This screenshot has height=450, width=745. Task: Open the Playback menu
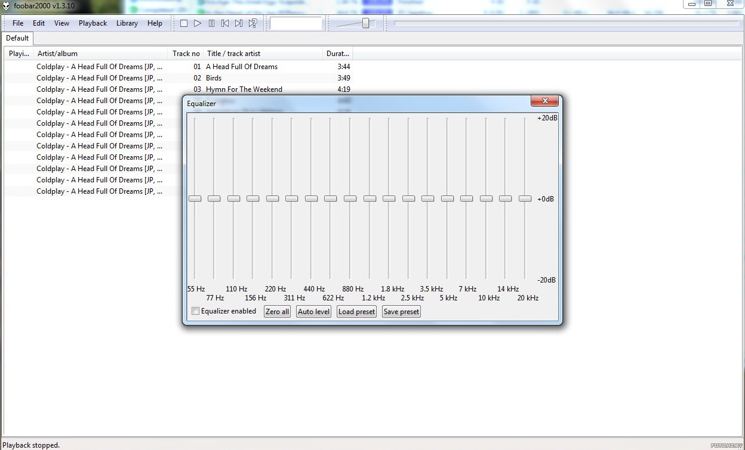pyautogui.click(x=93, y=23)
